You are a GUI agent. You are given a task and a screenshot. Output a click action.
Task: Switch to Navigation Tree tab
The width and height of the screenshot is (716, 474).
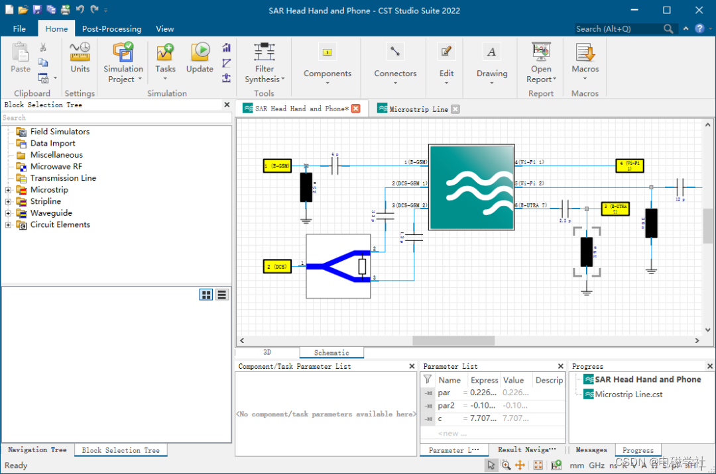37,450
